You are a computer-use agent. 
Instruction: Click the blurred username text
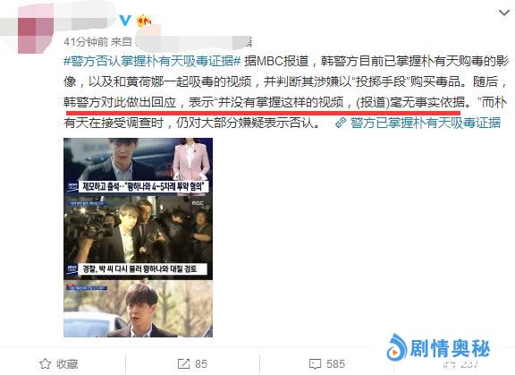pos(86,21)
